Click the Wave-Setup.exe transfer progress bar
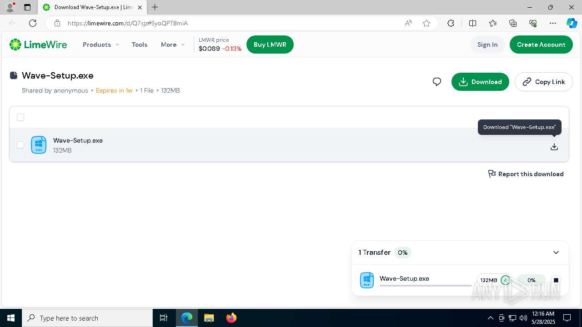 tap(426, 286)
